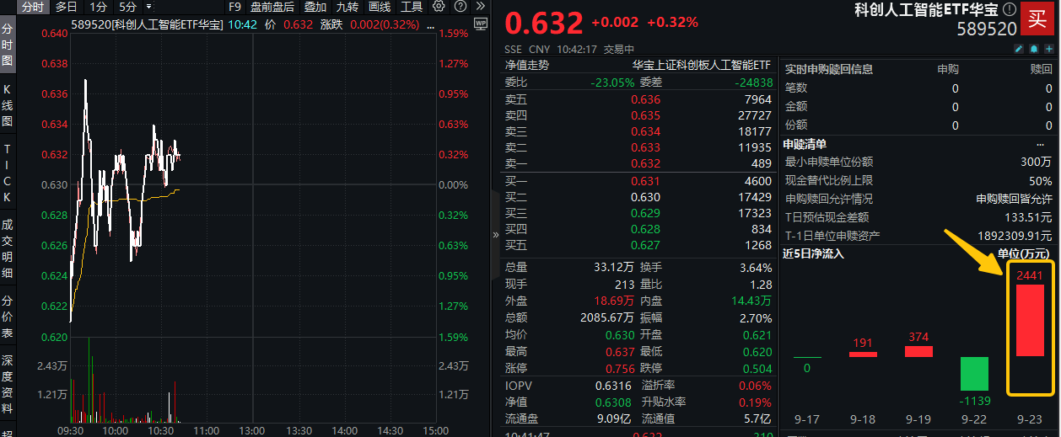Click 华宝上证科创板人工智能ETF index link
The width and height of the screenshot is (1061, 437).
point(702,64)
